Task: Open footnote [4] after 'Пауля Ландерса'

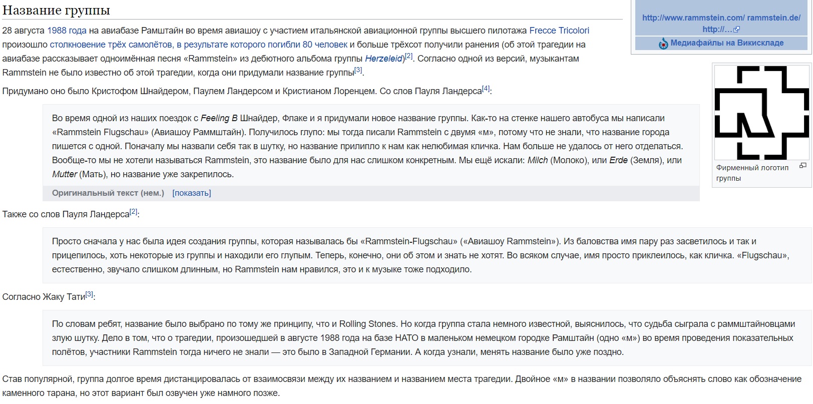Action: [x=486, y=89]
